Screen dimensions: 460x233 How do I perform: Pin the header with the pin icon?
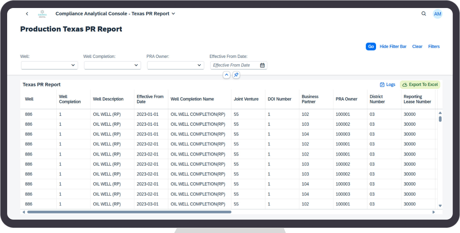pos(236,75)
